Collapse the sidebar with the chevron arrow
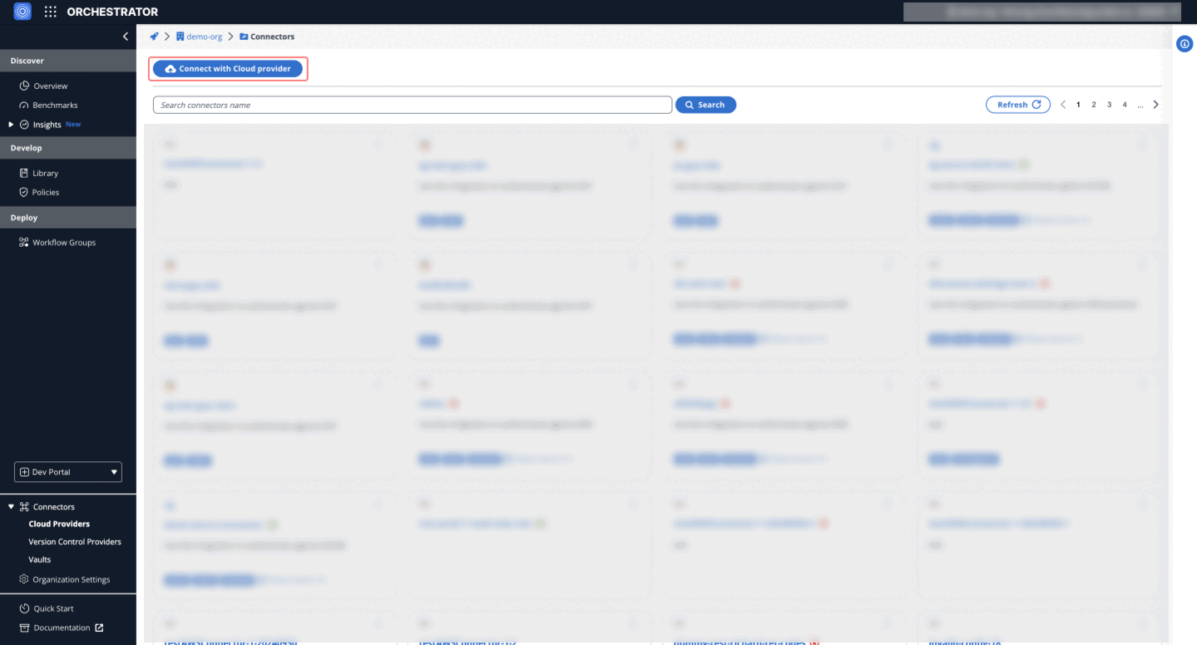The width and height of the screenshot is (1197, 645). tap(126, 37)
